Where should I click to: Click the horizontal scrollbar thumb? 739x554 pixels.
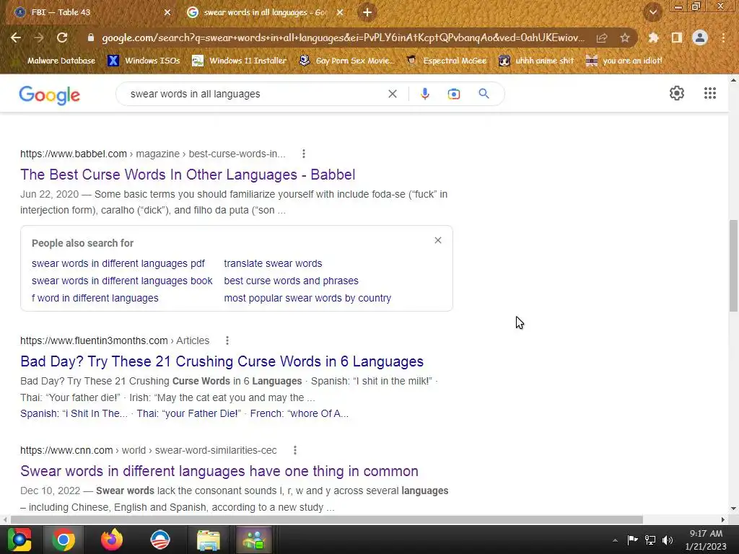(x=327, y=519)
